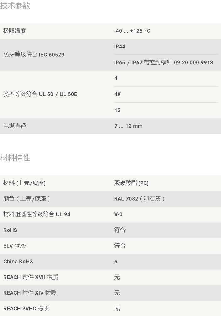This screenshot has height=316, width=221.
Task: Click the -40 ... +125 °C value
Action: point(132,31)
